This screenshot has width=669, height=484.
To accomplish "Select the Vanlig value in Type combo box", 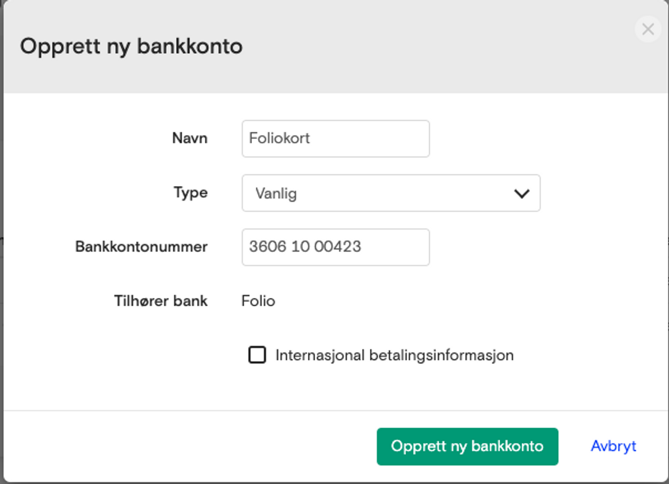I will pyautogui.click(x=276, y=193).
